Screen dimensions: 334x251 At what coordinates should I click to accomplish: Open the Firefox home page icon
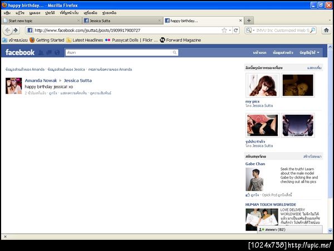point(326,30)
